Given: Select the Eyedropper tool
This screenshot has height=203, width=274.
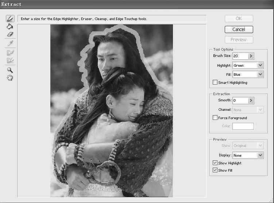Looking at the screenshot, I should pos(10,44).
